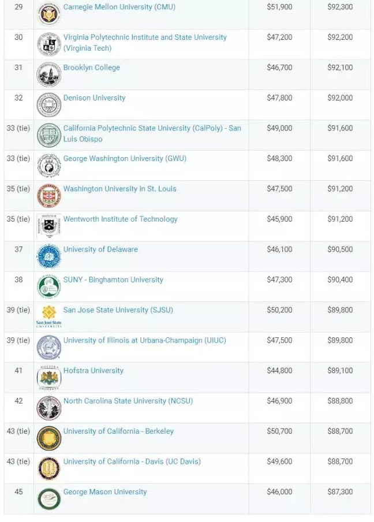Click the San Jose State gold logo
The width and height of the screenshot is (374, 522).
pos(49,316)
